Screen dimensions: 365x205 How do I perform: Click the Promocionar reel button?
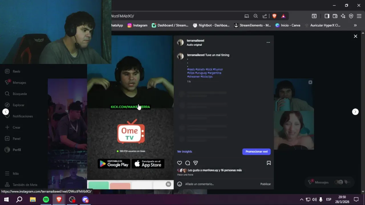256,151
